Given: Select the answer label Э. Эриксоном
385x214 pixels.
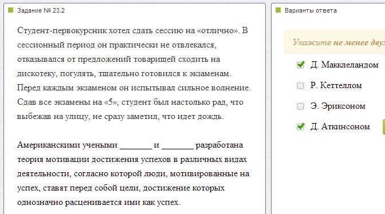Looking at the screenshot, I should 337,106.
